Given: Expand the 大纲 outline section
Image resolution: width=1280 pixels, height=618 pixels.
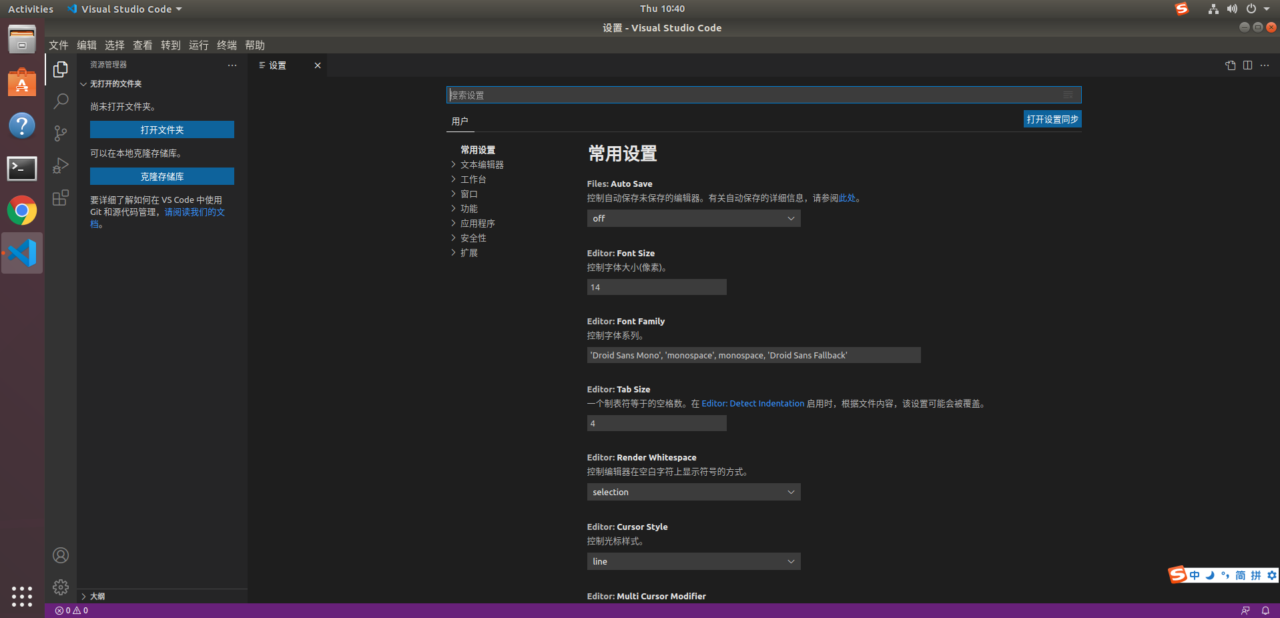Looking at the screenshot, I should [x=162, y=597].
